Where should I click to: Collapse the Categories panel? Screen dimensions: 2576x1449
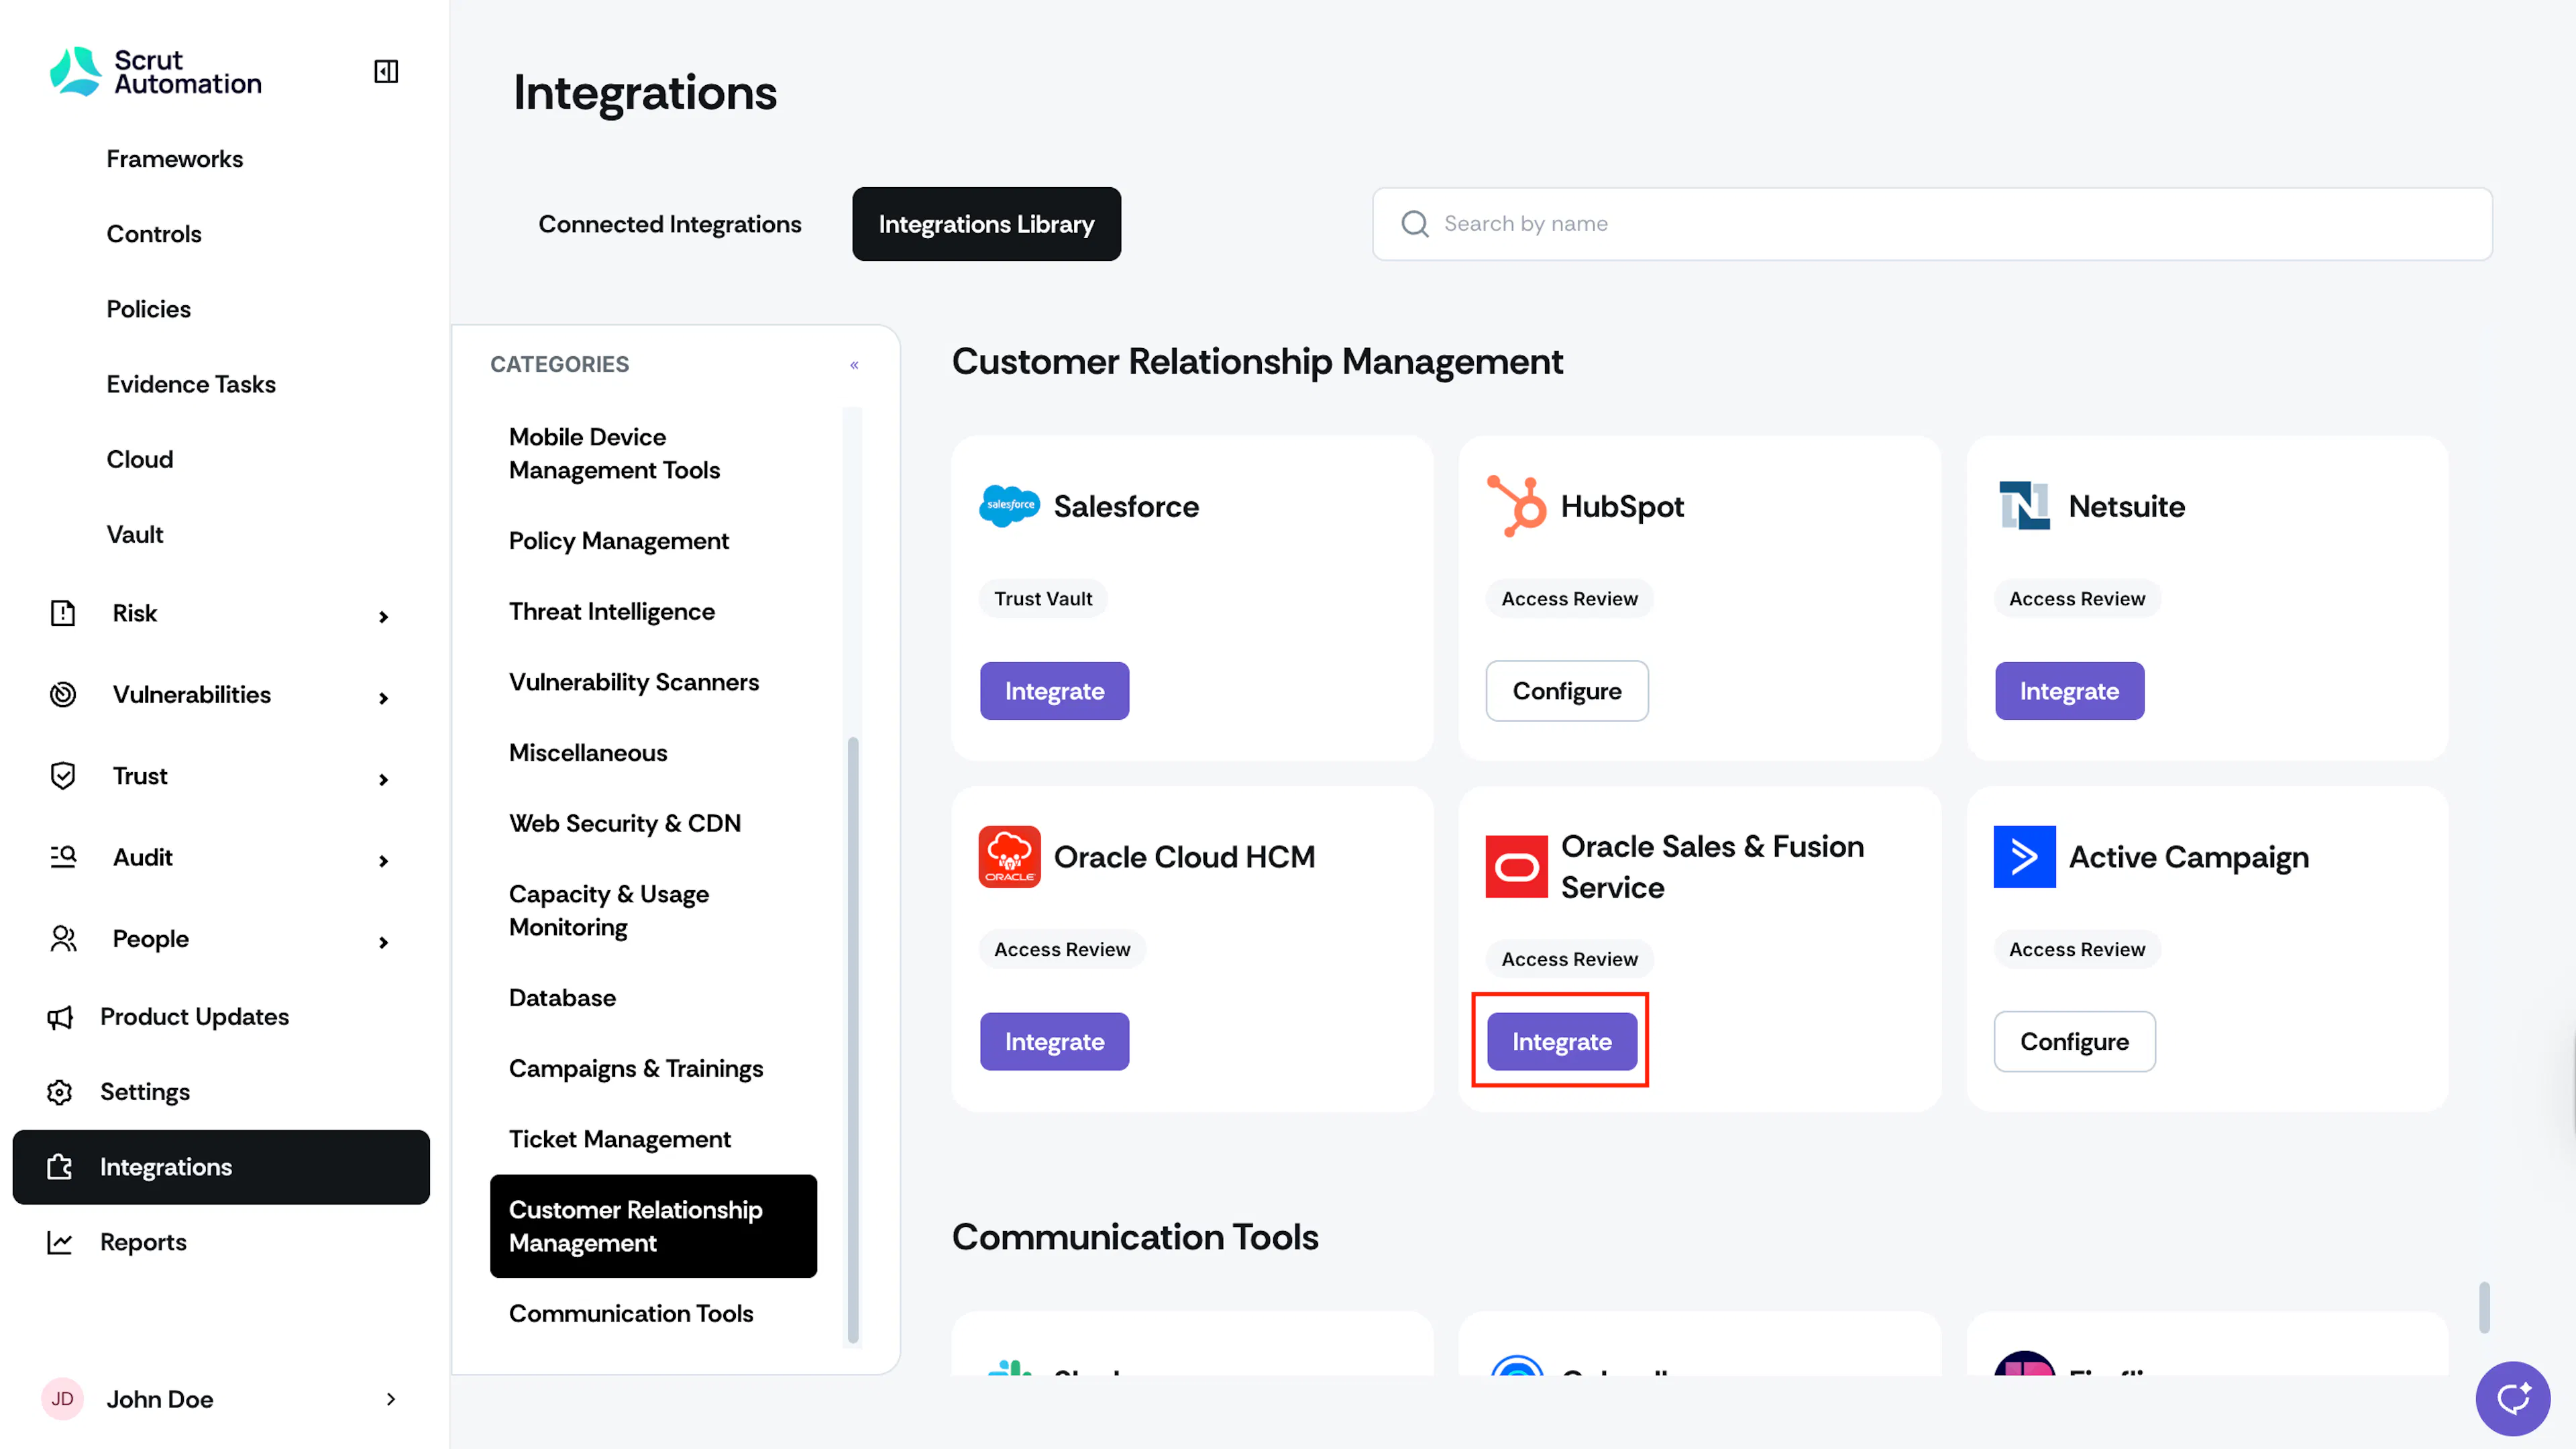click(854, 365)
